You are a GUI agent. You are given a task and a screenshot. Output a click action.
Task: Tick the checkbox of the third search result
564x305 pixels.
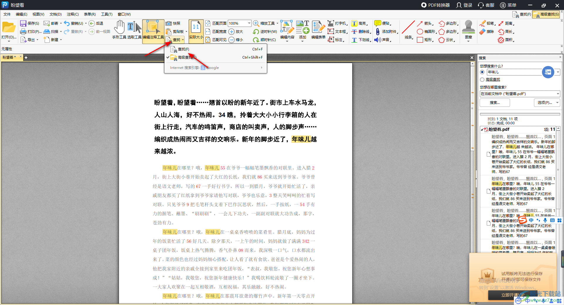pos(489,223)
